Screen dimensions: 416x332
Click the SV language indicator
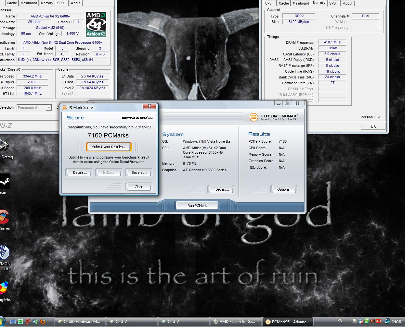340,321
